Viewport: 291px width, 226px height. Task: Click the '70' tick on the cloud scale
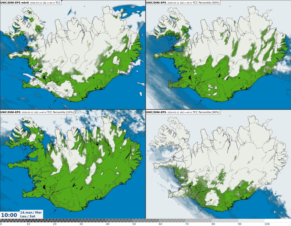pyautogui.click(x=187, y=224)
